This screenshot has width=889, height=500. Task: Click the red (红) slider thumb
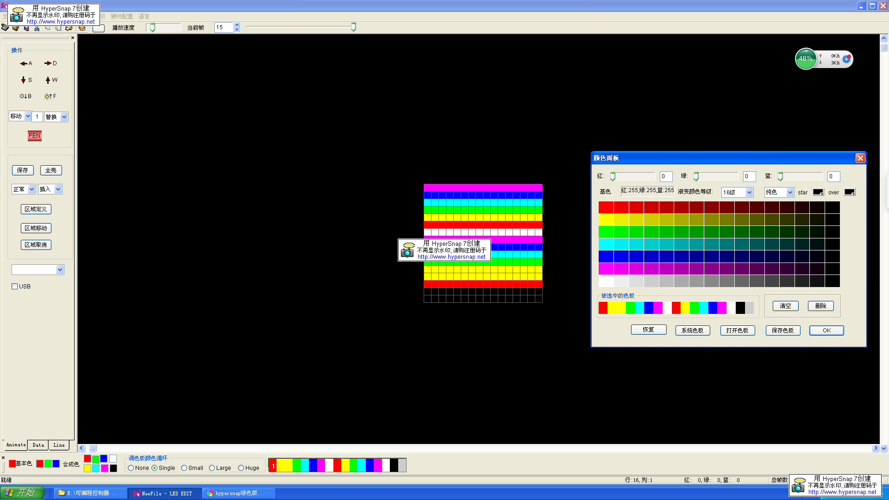[x=613, y=176]
